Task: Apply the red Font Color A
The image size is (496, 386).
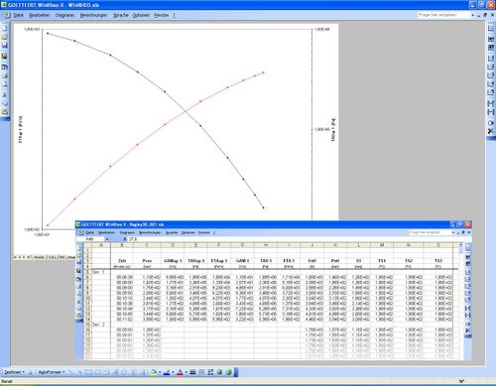Action: click(180, 372)
